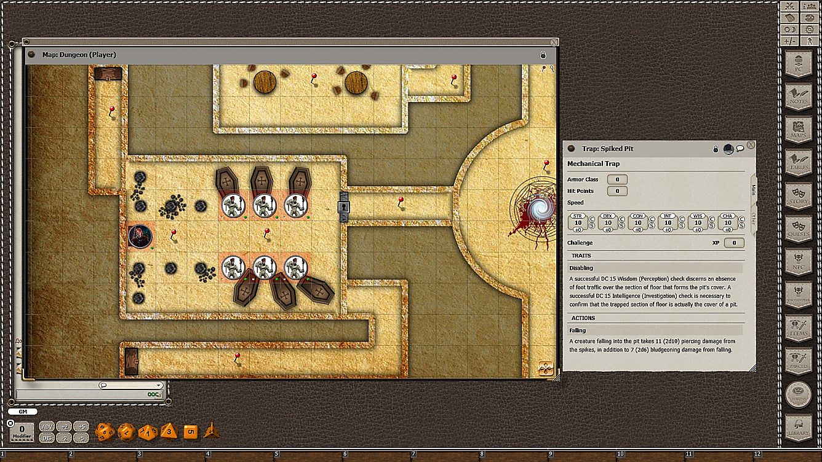Apply the +5 modifier button

(x=81, y=426)
